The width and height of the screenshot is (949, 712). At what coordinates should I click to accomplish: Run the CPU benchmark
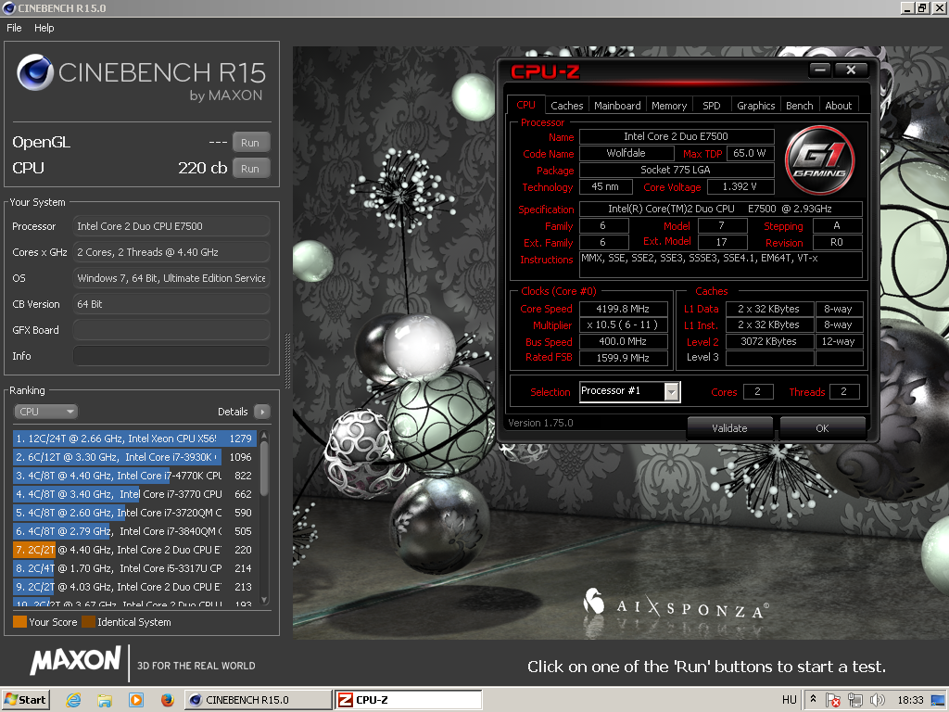tap(250, 169)
